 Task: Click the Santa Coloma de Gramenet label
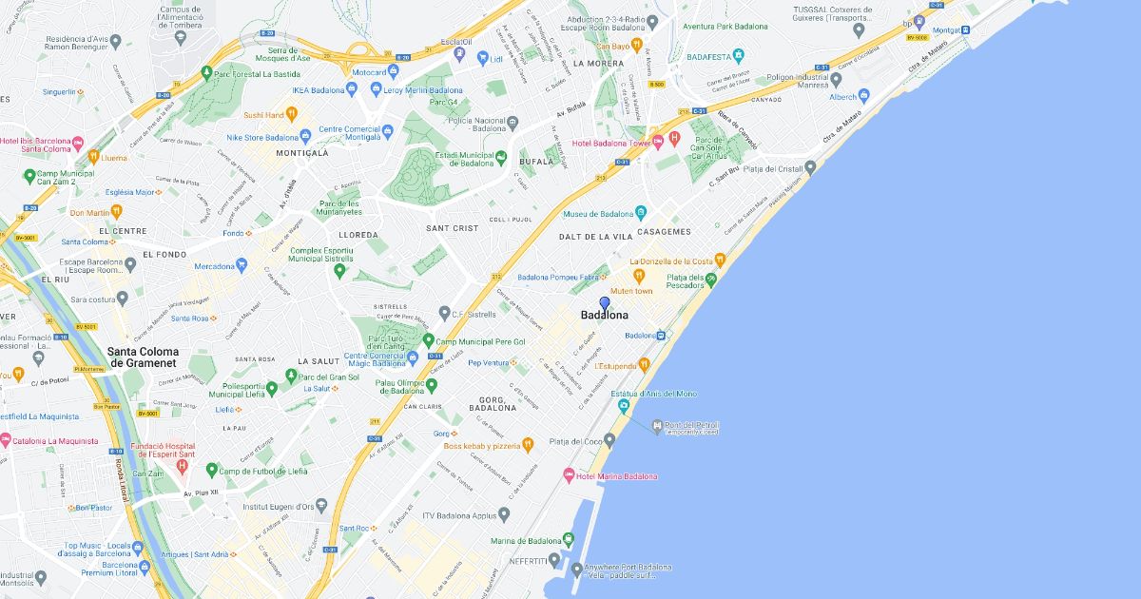[x=144, y=357]
